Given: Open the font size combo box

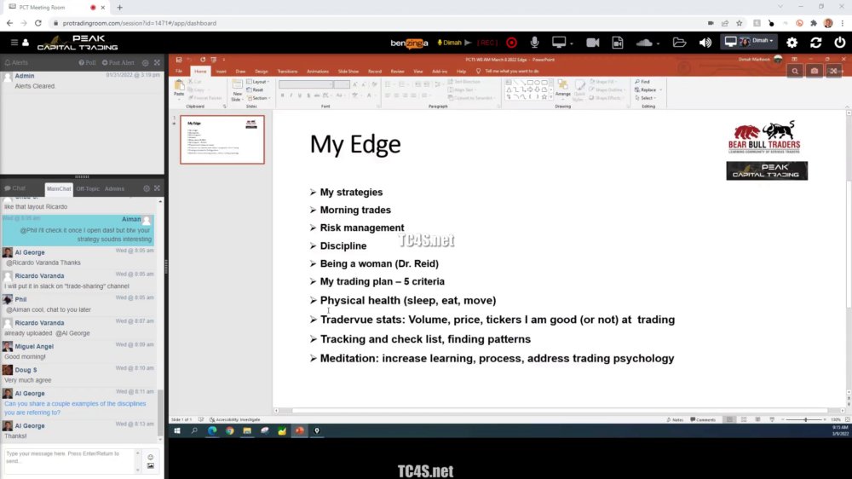Looking at the screenshot, I should [x=342, y=84].
